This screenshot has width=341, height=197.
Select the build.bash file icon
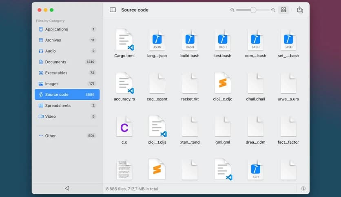coord(190,40)
